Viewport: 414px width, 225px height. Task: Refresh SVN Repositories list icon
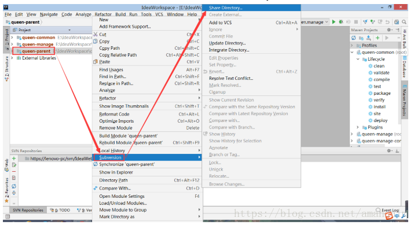[14, 186]
